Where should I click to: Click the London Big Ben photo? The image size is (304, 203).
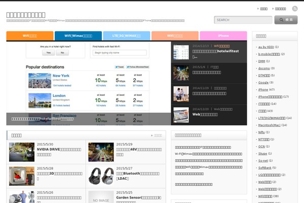(40, 100)
